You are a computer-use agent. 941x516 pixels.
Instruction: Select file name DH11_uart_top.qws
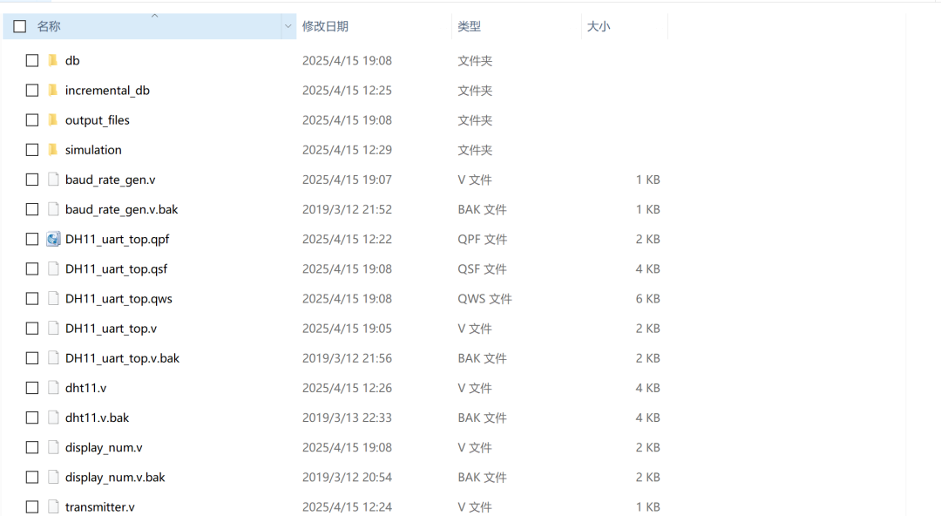118,299
